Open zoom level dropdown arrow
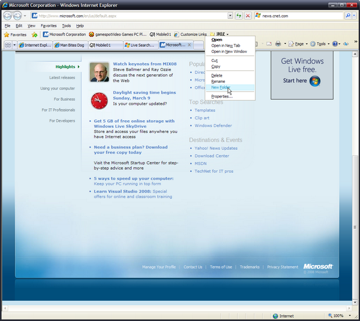 [350, 316]
